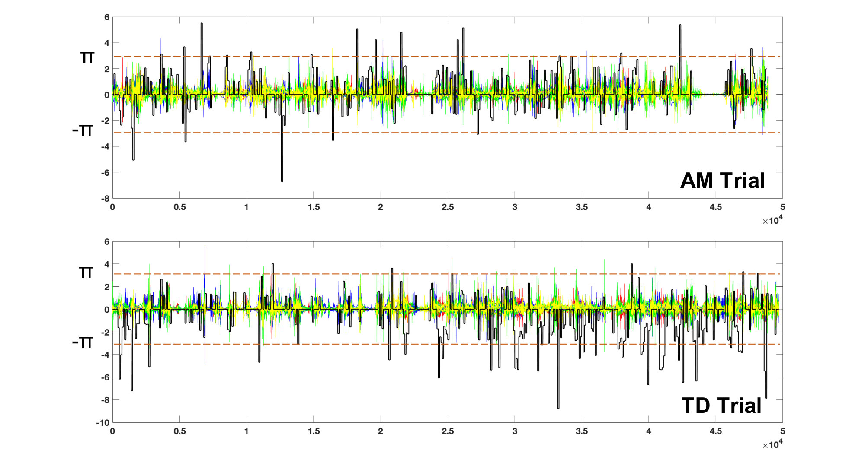Click x-axis tick 5 of the top plot
The image size is (865, 450).
(783, 207)
